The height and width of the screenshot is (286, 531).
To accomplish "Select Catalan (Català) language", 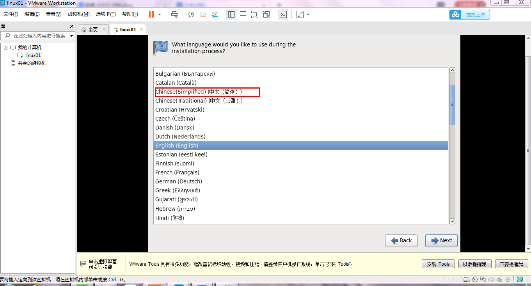I will tap(300, 83).
